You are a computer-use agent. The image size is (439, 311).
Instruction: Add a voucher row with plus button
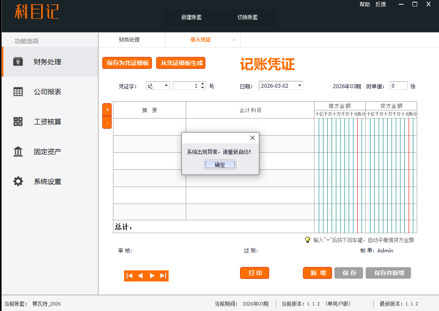(x=107, y=110)
